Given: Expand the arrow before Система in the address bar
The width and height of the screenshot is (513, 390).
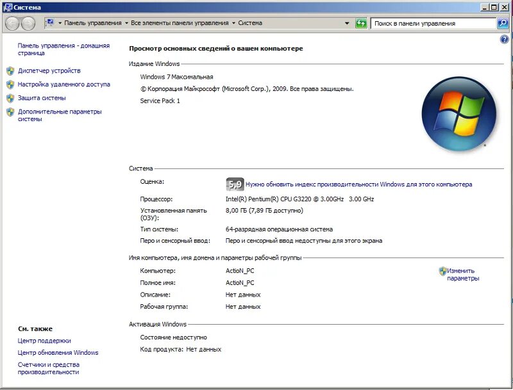Looking at the screenshot, I should pos(233,23).
